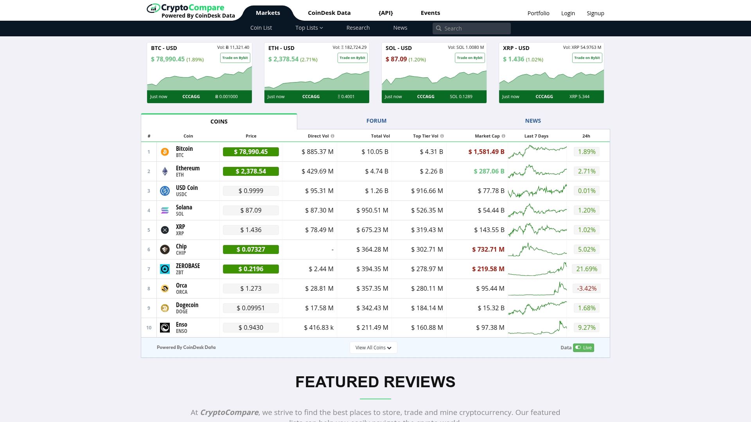
Task: Click the search magnifier icon
Action: pyautogui.click(x=438, y=29)
